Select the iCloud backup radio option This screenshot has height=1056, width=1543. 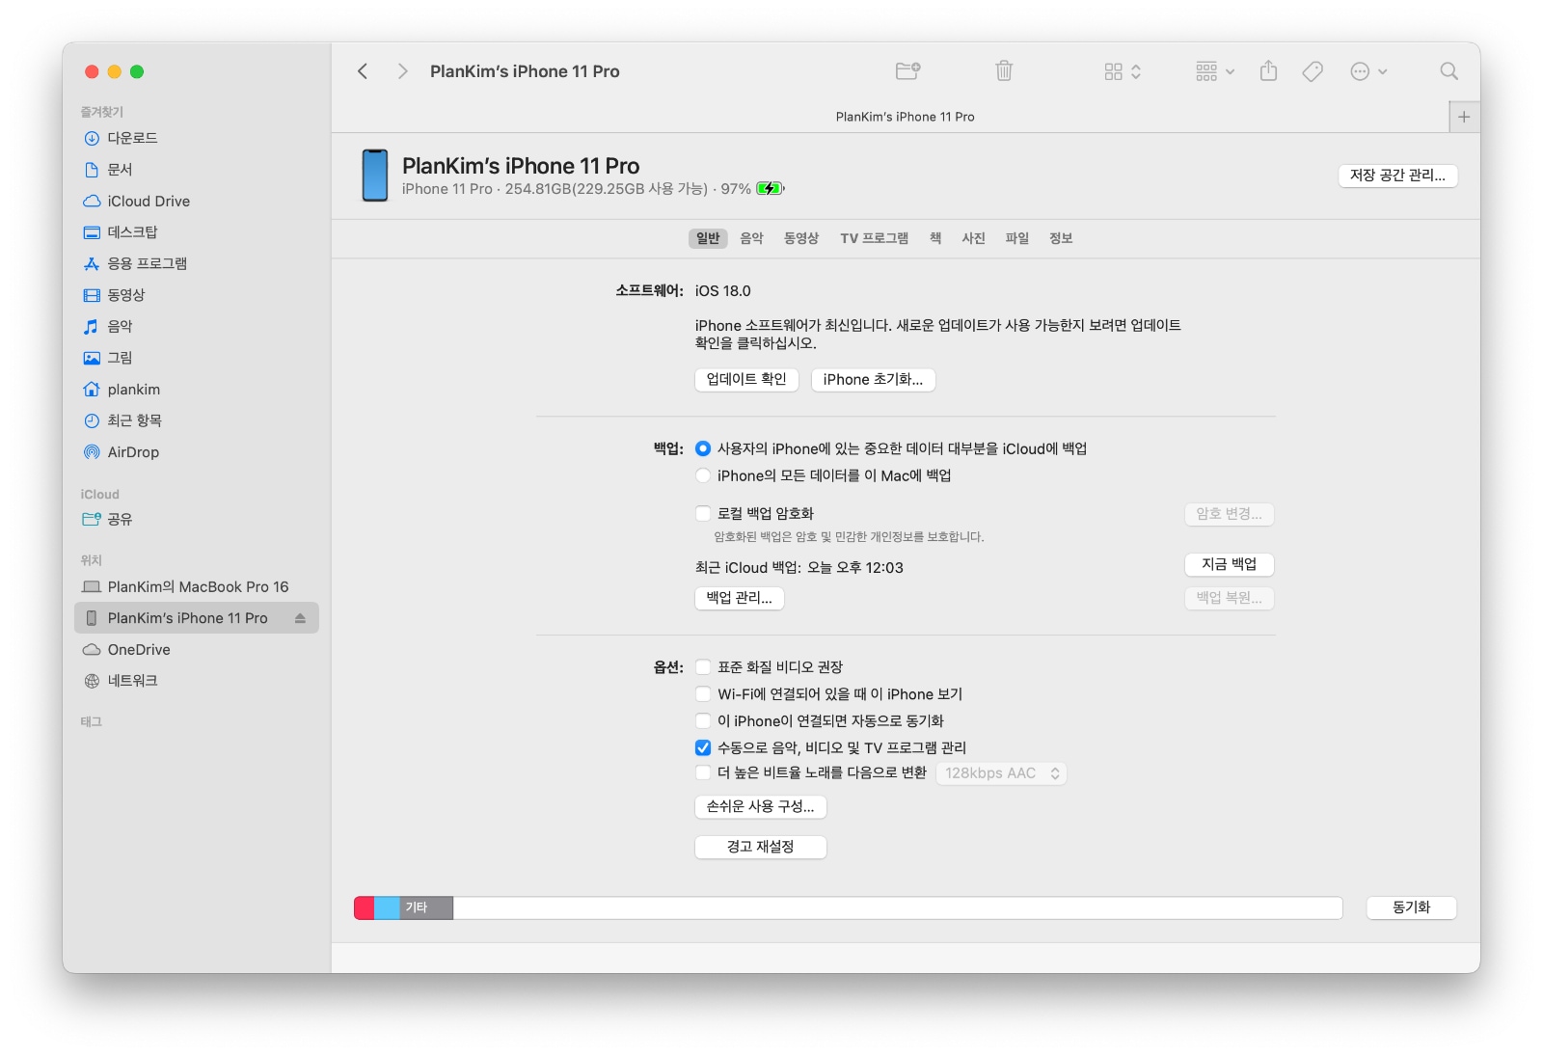pyautogui.click(x=703, y=448)
